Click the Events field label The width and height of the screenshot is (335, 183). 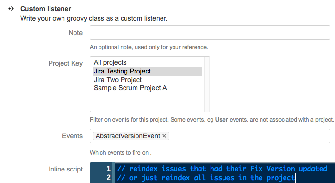(x=72, y=136)
